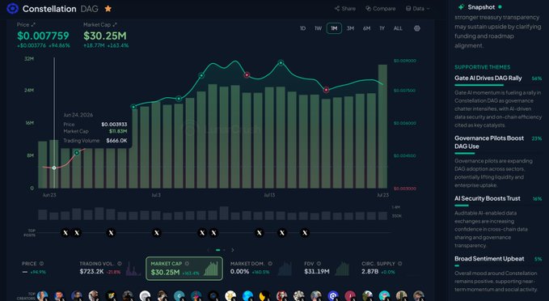Screen dimensions: 549x301
Task: Click the last X top post marker
Action: pyautogui.click(x=305, y=233)
